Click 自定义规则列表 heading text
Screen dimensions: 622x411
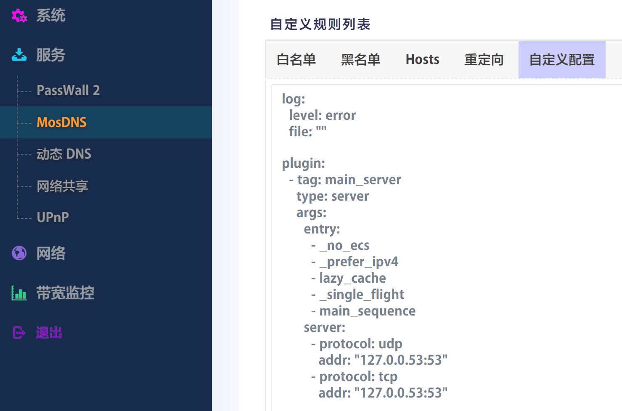pyautogui.click(x=320, y=24)
